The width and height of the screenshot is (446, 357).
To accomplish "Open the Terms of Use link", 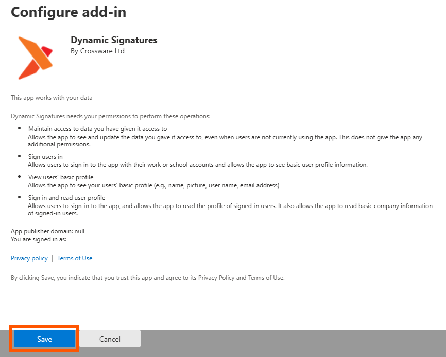I will [x=75, y=258].
